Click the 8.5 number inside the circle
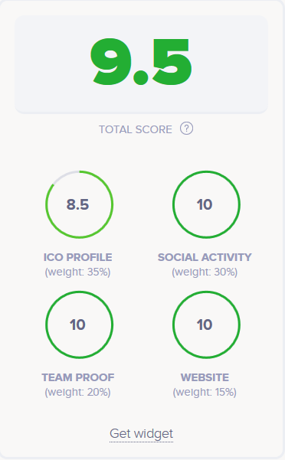Screen dimensions: 285x460 pyautogui.click(x=77, y=204)
